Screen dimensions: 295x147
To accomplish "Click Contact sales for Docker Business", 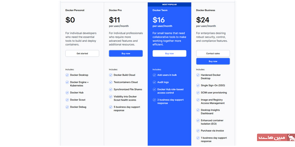I will [x=213, y=54].
